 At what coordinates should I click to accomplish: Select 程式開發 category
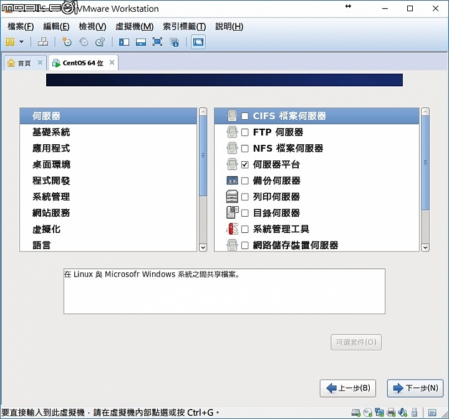click(x=109, y=180)
